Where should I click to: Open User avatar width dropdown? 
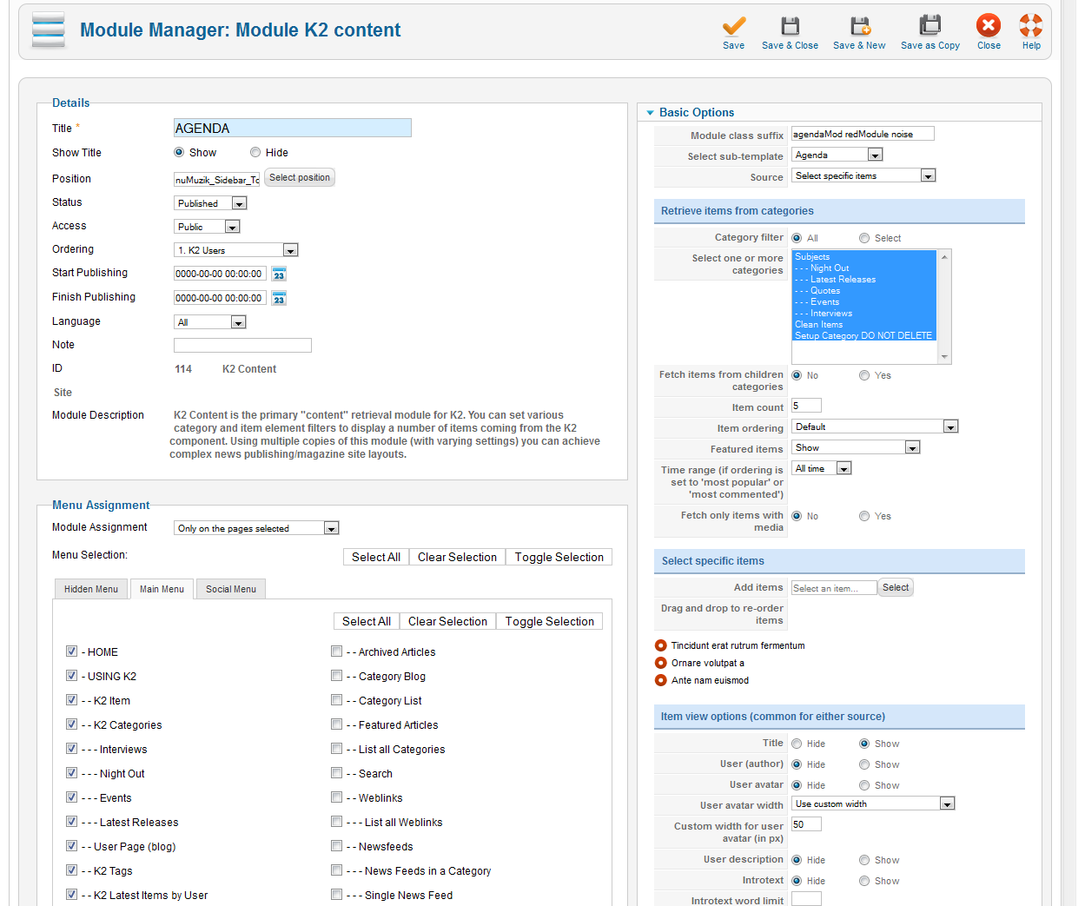point(873,803)
